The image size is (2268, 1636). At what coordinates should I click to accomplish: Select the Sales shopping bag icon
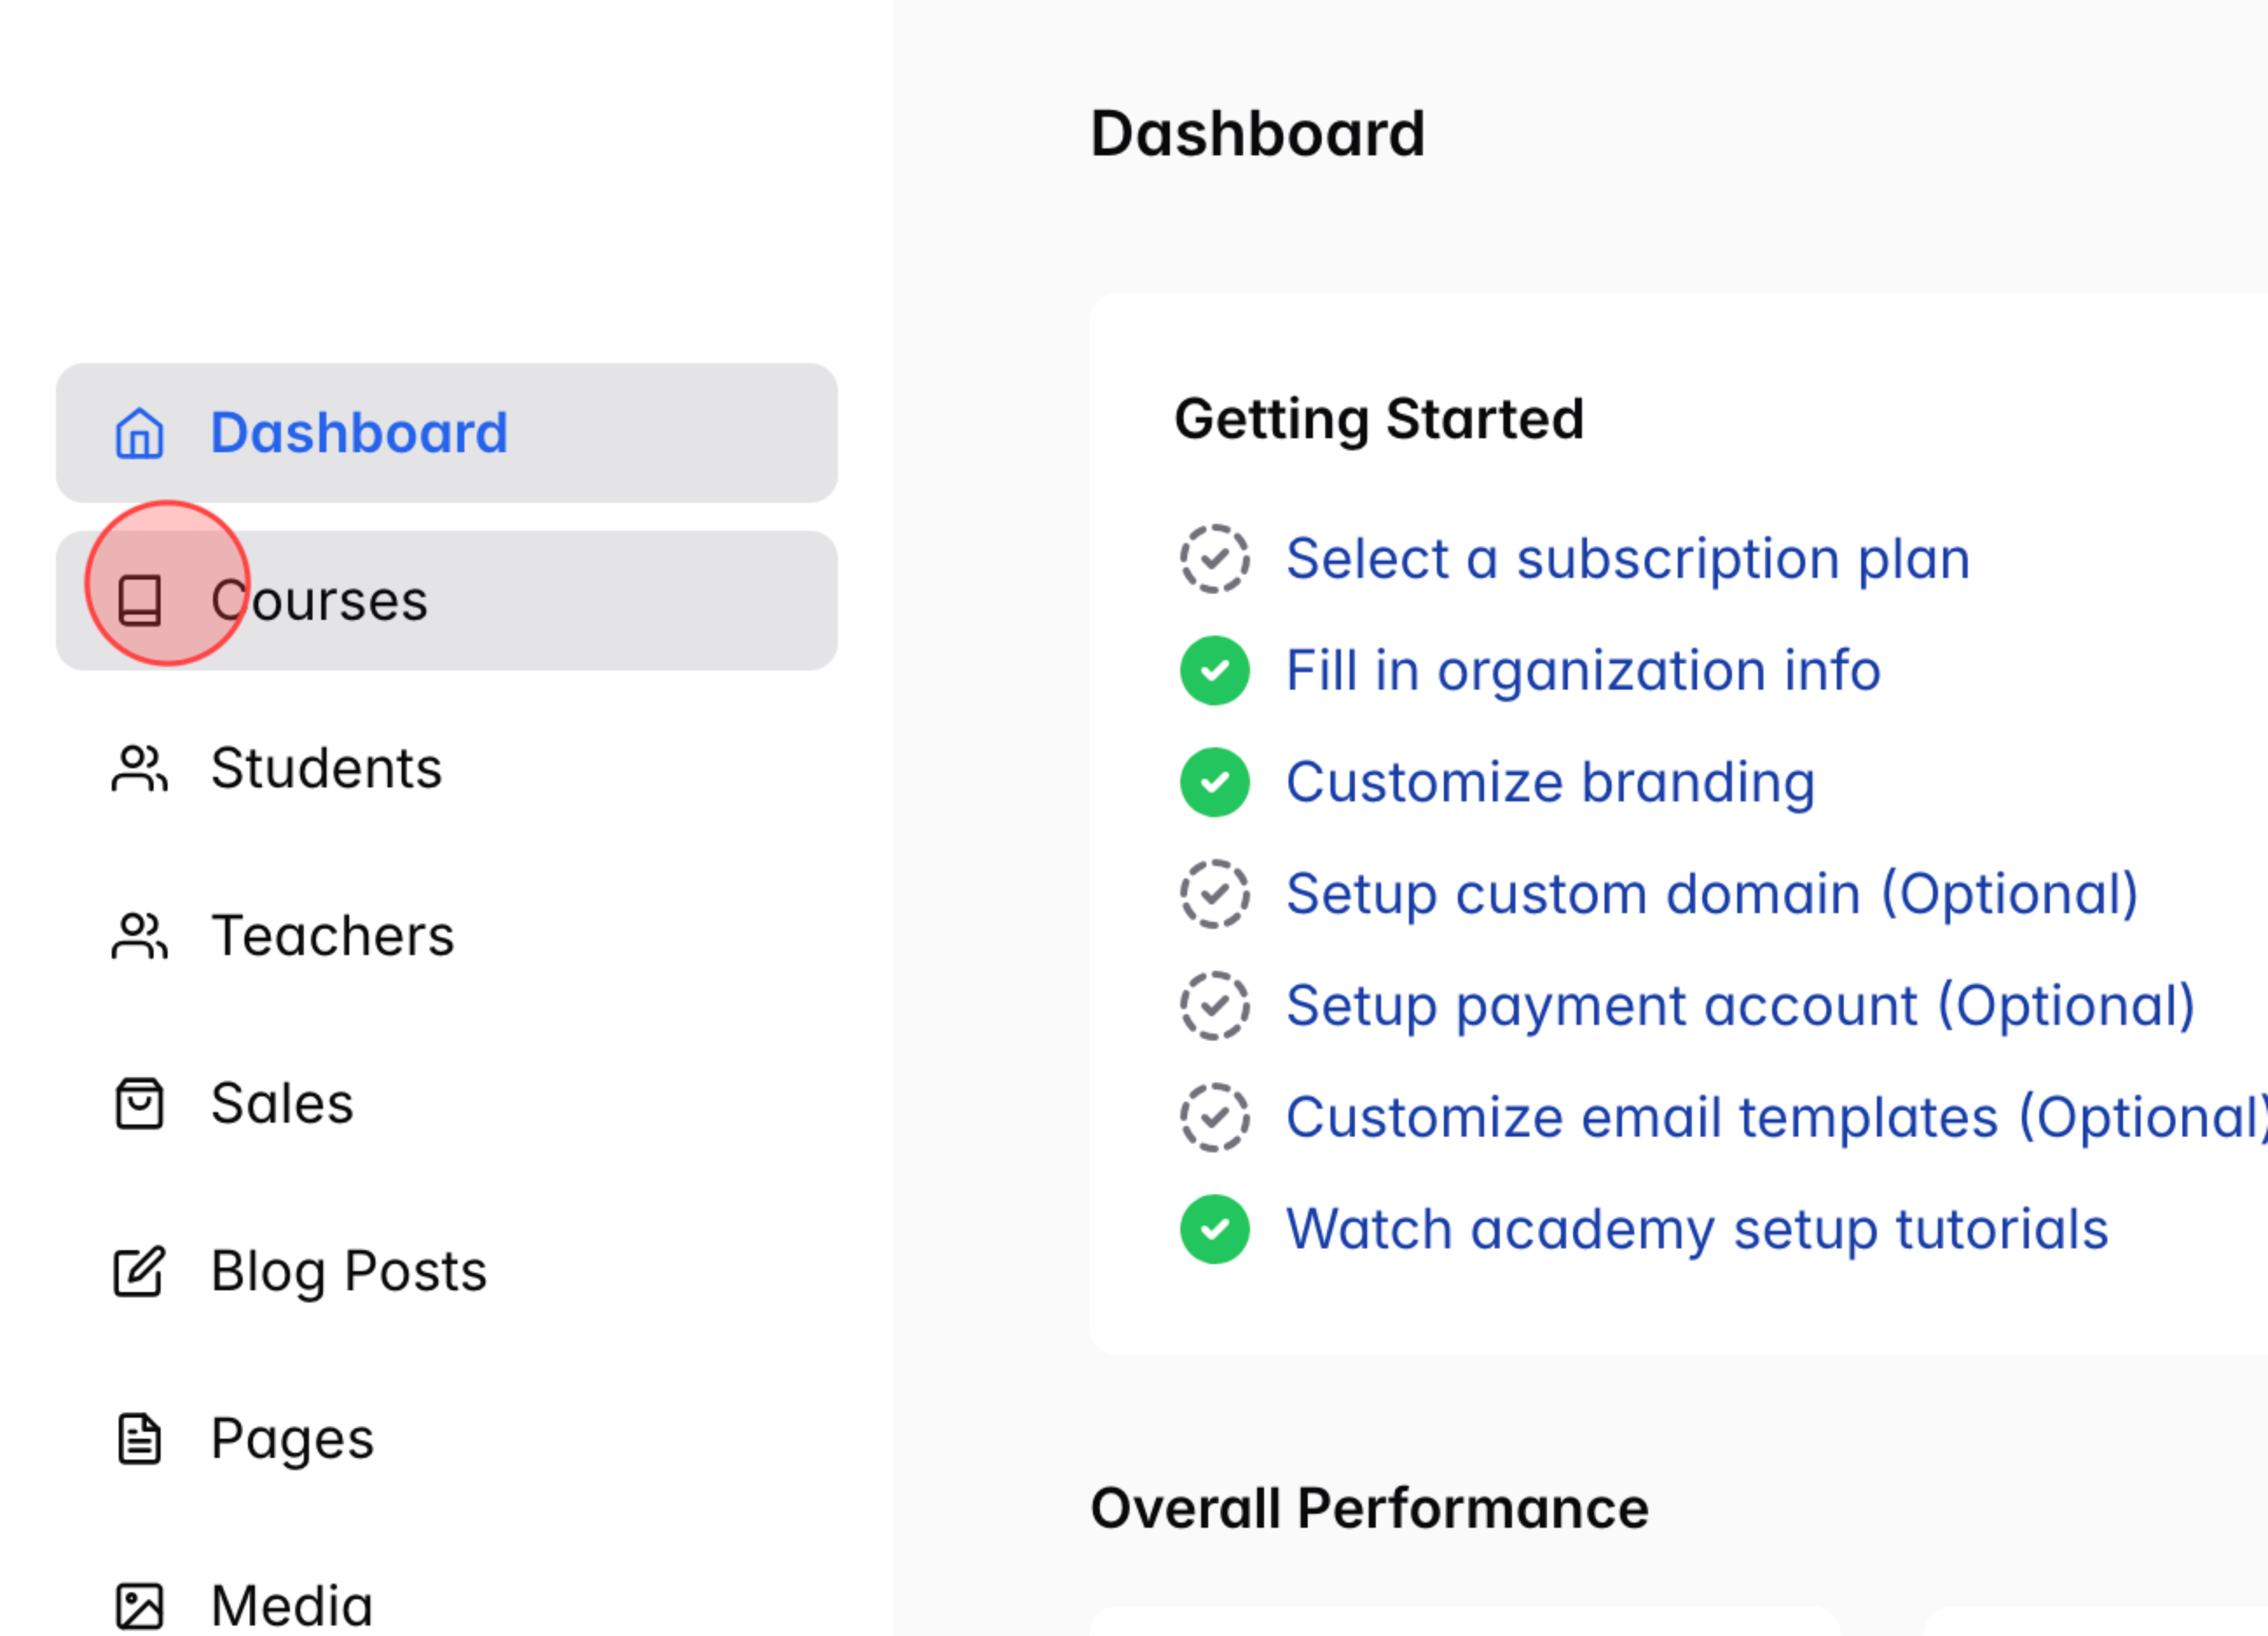coord(139,1103)
